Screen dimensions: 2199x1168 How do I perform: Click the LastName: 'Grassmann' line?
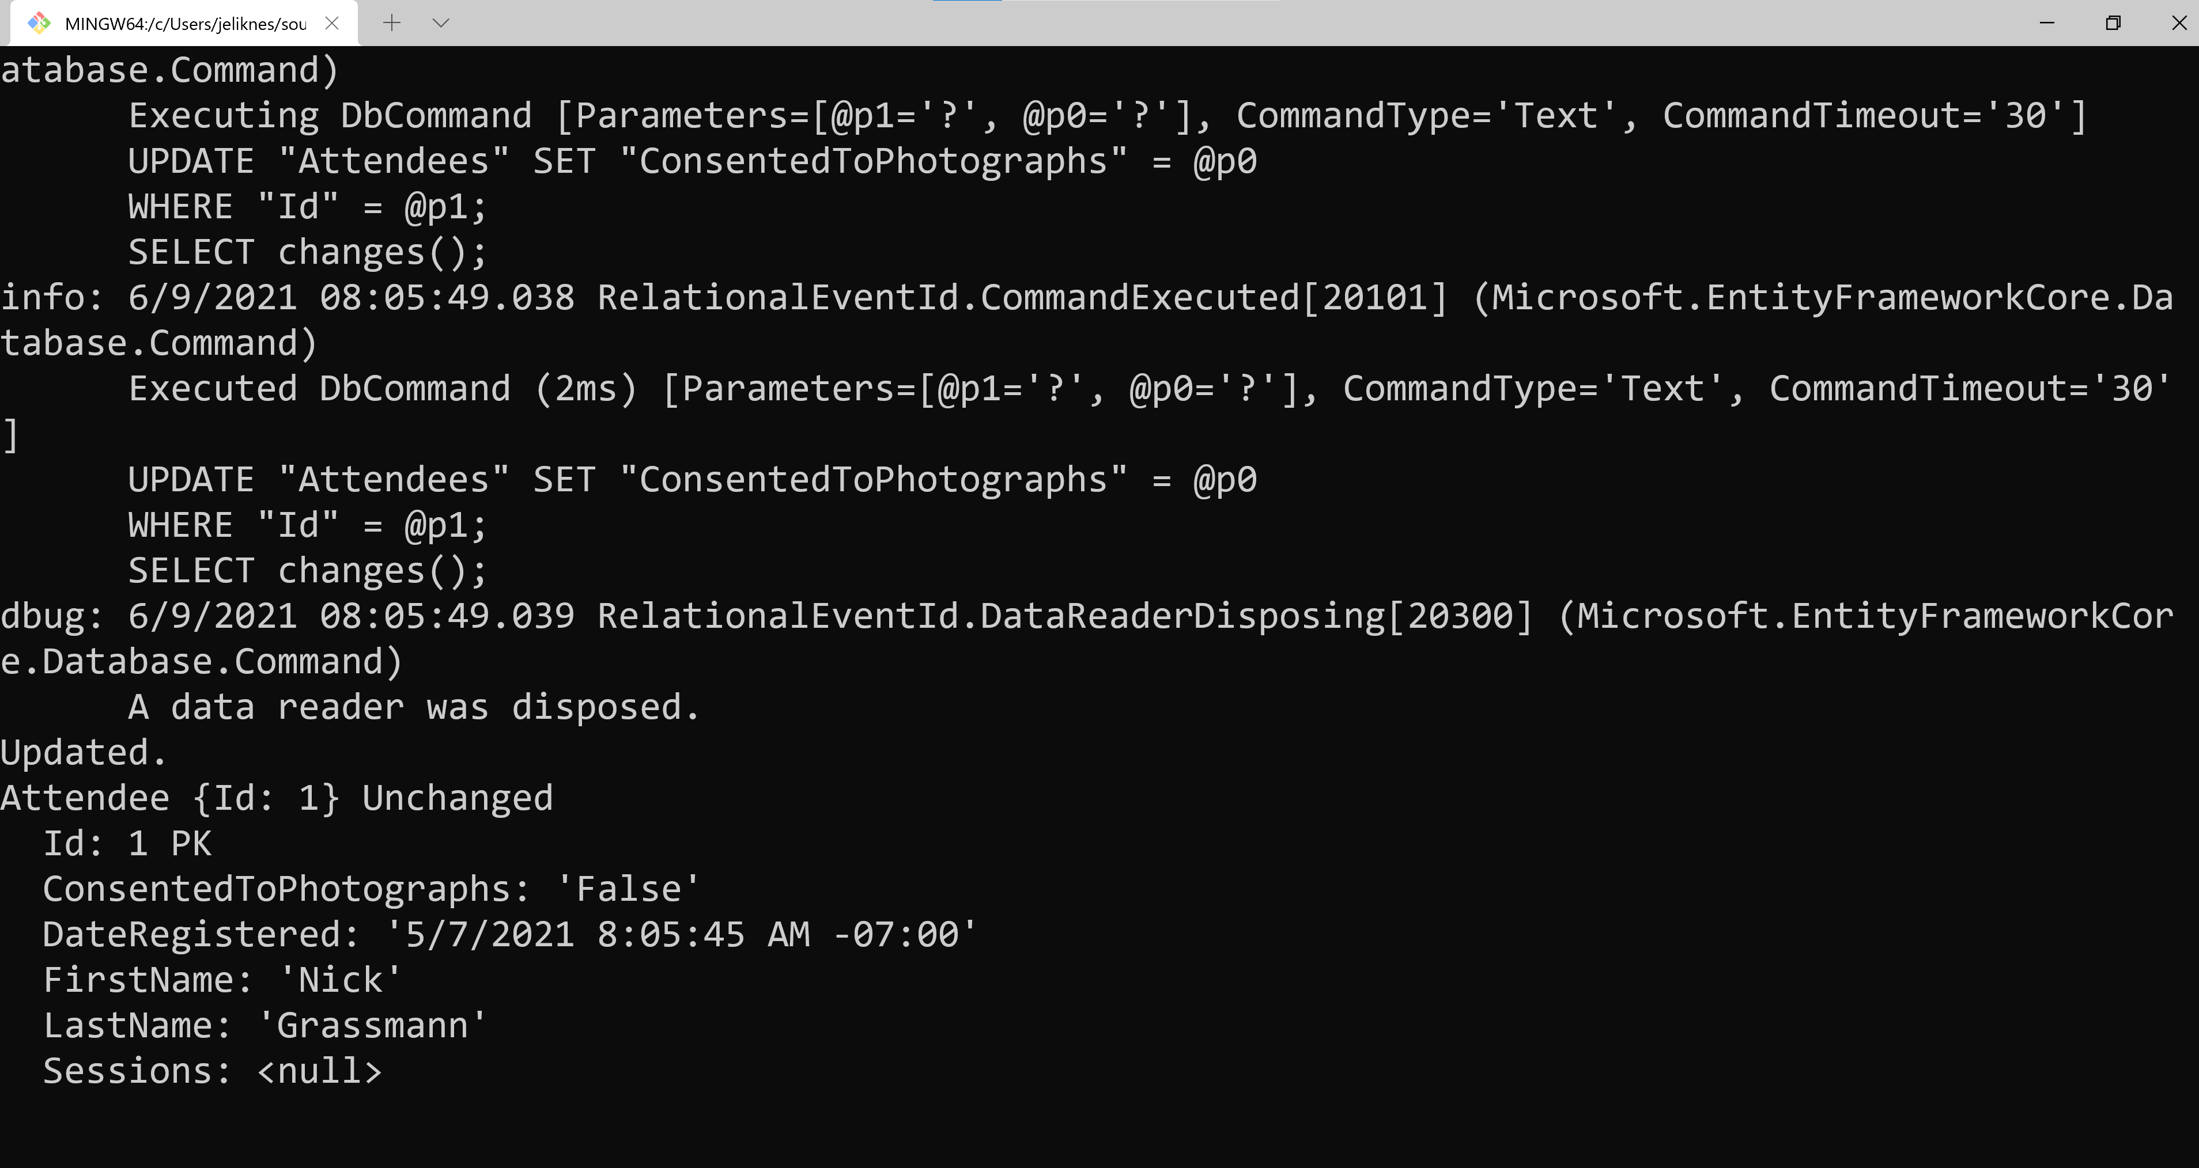pyautogui.click(x=265, y=1026)
